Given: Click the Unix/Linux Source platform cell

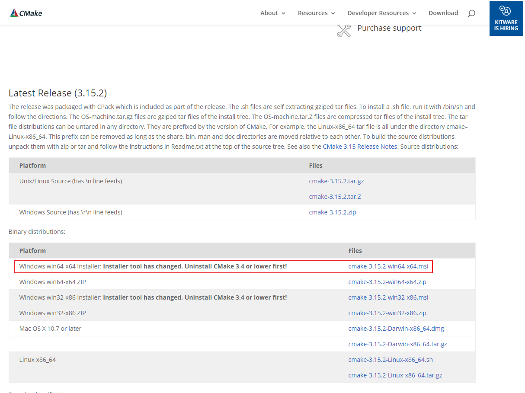Looking at the screenshot, I should [70, 181].
